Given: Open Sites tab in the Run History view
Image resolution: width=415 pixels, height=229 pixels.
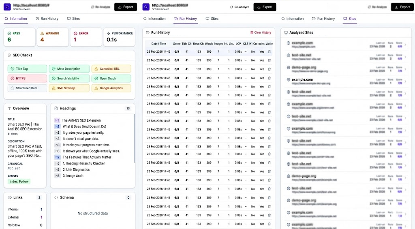Looking at the screenshot, I should click(212, 19).
